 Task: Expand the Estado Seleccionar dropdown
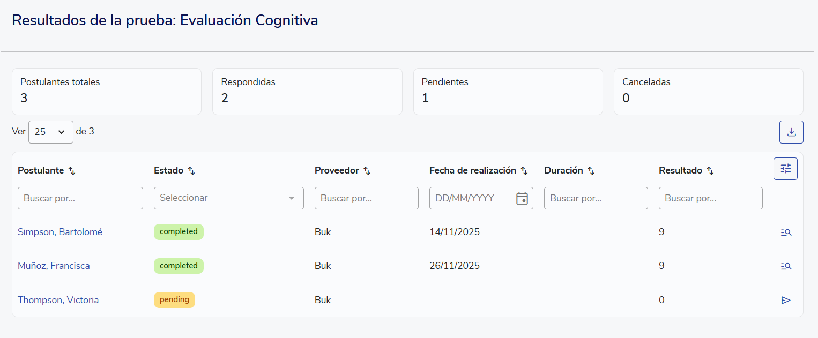pos(228,198)
